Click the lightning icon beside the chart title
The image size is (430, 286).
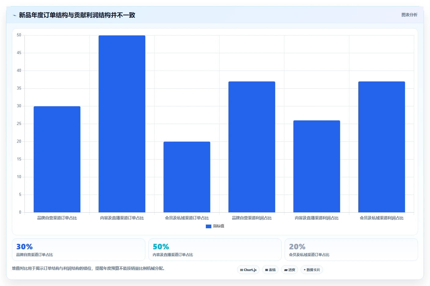(14, 15)
